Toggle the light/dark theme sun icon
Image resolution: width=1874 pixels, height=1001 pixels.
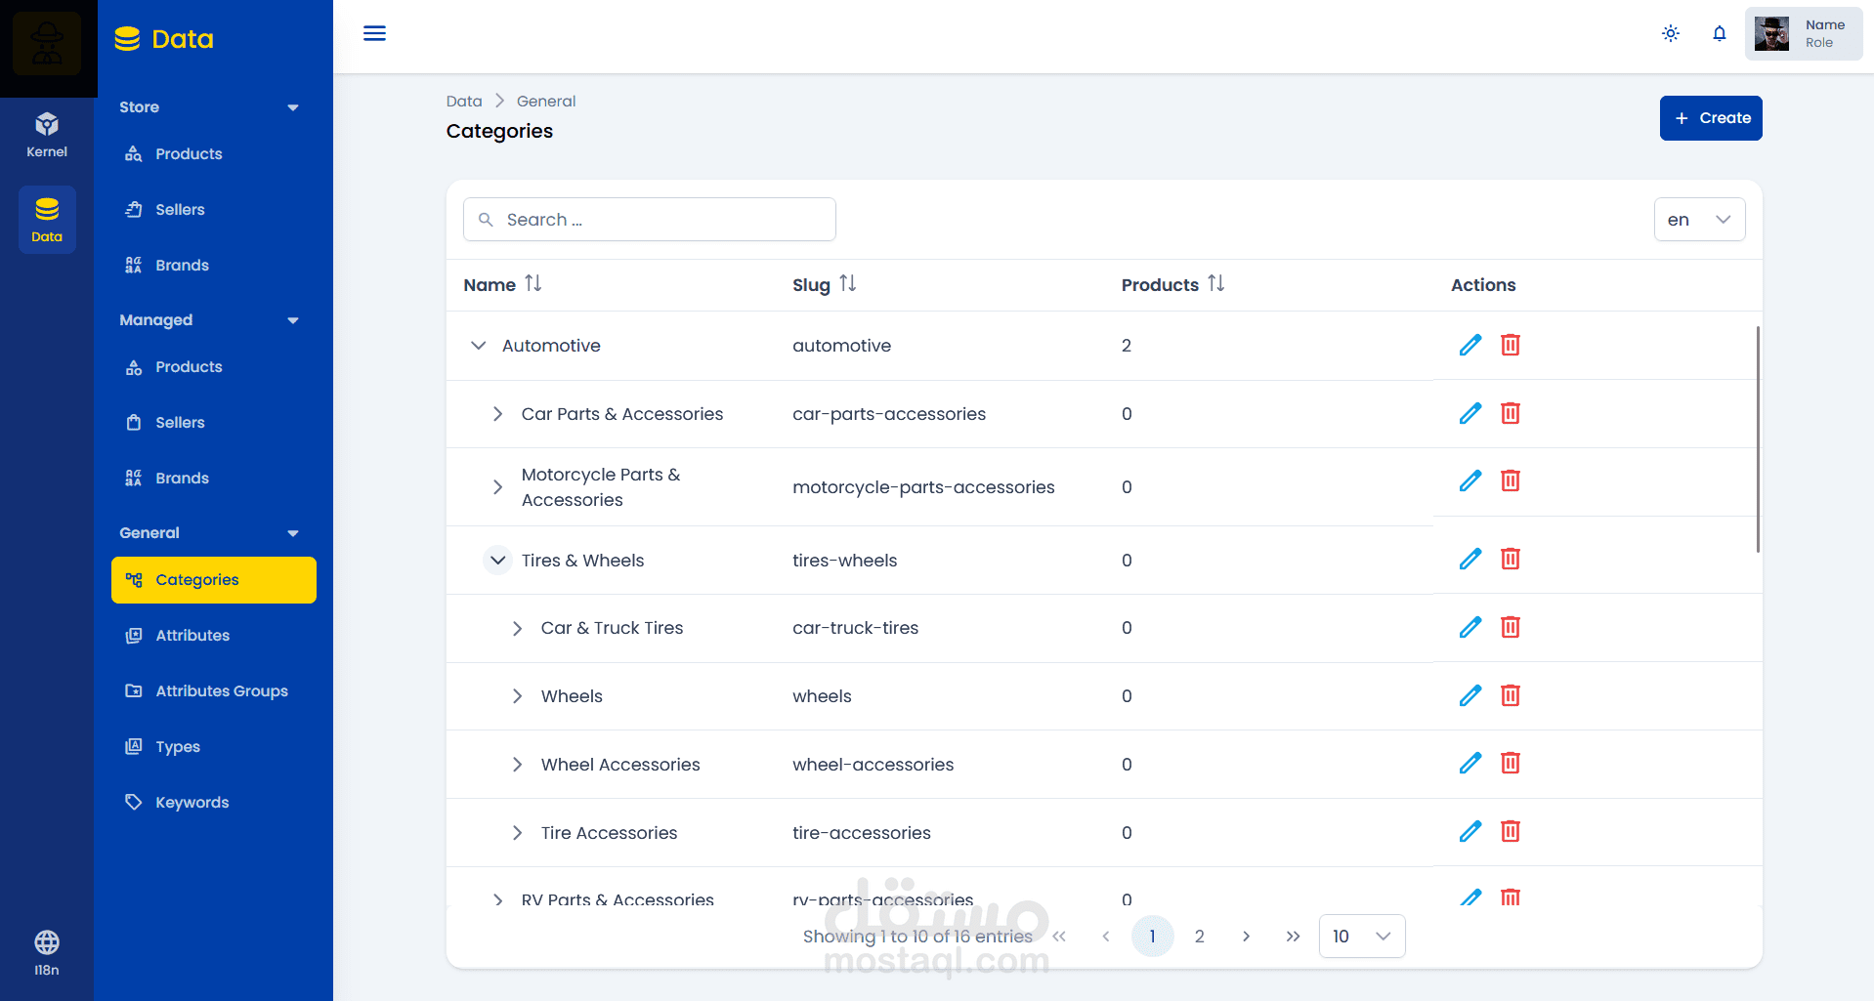click(x=1670, y=34)
